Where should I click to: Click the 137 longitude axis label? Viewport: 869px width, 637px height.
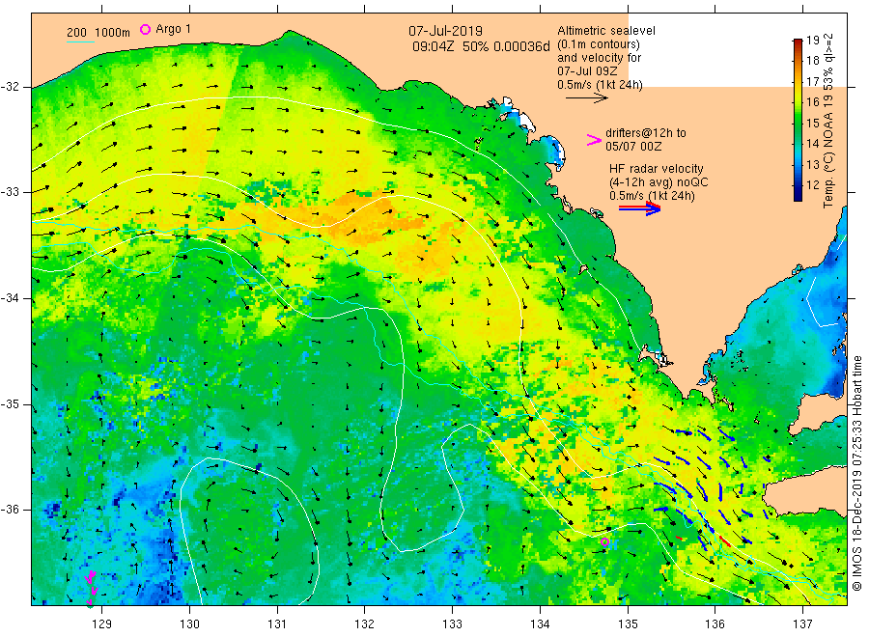[802, 624]
